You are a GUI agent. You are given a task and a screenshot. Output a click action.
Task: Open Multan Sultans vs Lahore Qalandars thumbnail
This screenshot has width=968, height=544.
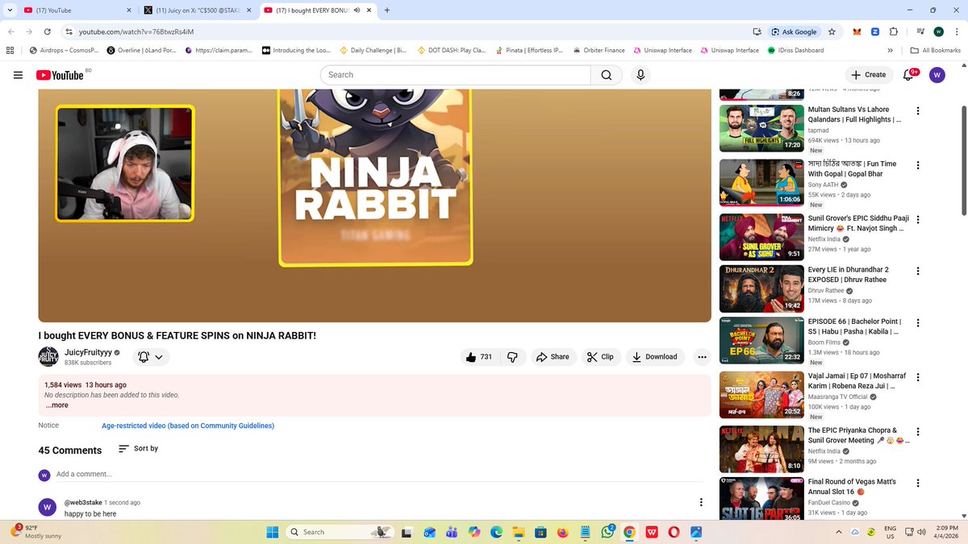(761, 127)
